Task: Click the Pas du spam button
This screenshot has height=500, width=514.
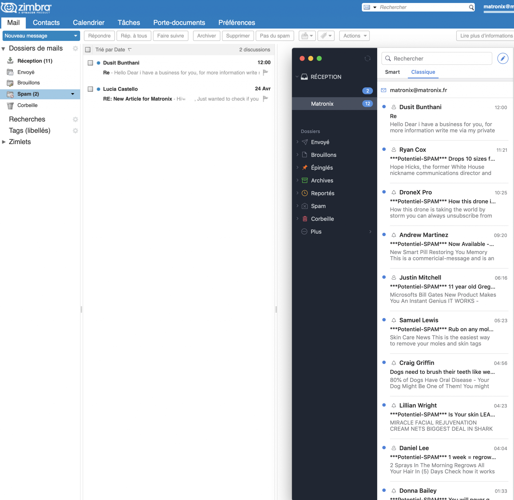Action: pyautogui.click(x=275, y=36)
